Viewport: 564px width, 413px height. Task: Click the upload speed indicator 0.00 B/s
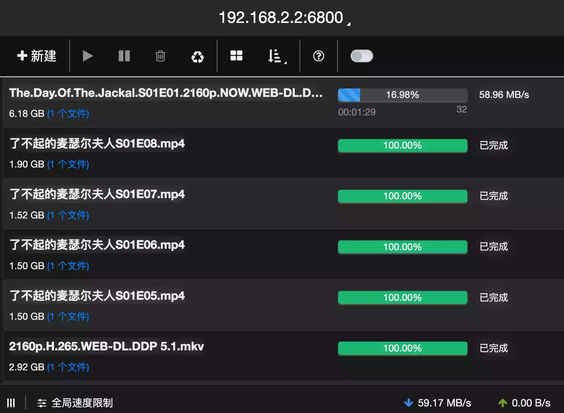(524, 403)
